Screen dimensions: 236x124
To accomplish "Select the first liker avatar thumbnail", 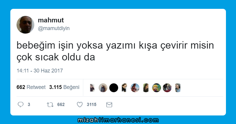I will pyautogui.click(x=92, y=88).
